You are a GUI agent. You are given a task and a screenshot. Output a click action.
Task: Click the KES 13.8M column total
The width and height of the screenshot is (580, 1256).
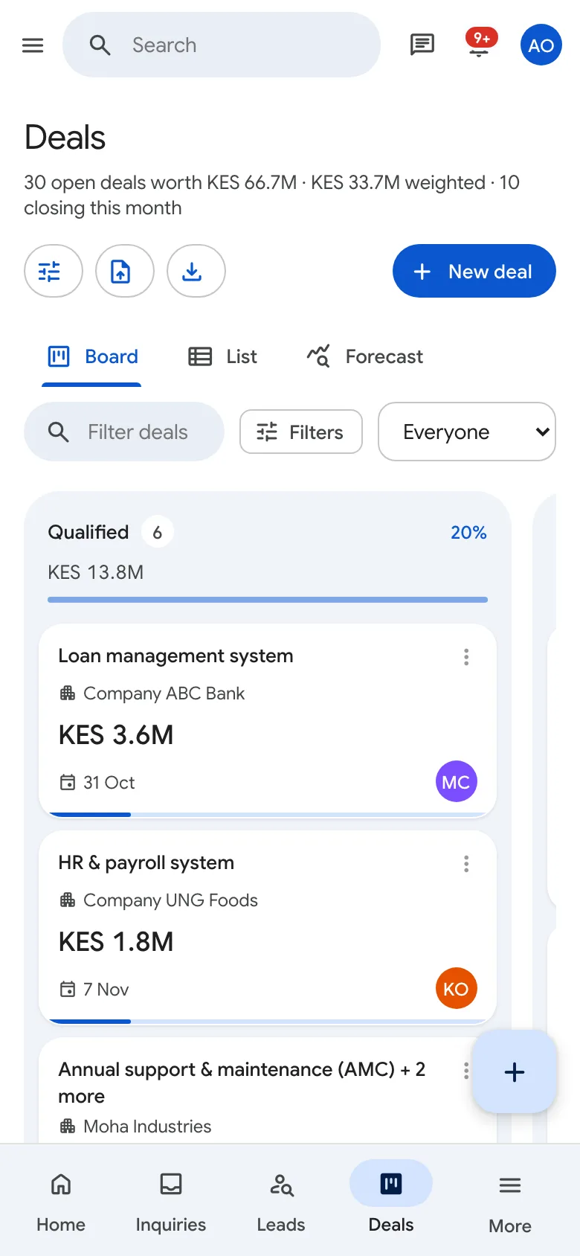96,572
